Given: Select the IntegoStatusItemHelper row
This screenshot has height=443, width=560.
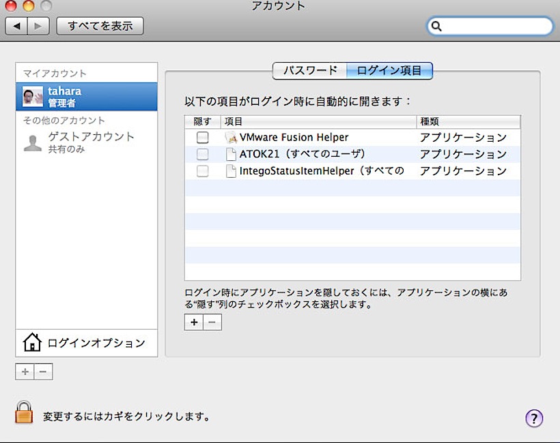Looking at the screenshot, I should click(352, 170).
